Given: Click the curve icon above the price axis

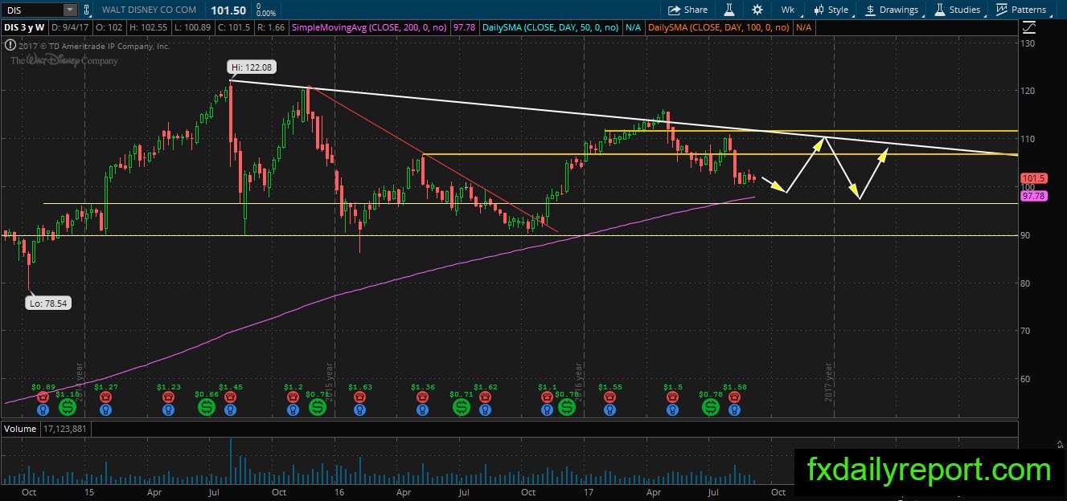Looking at the screenshot, I should pyautogui.click(x=1029, y=27).
